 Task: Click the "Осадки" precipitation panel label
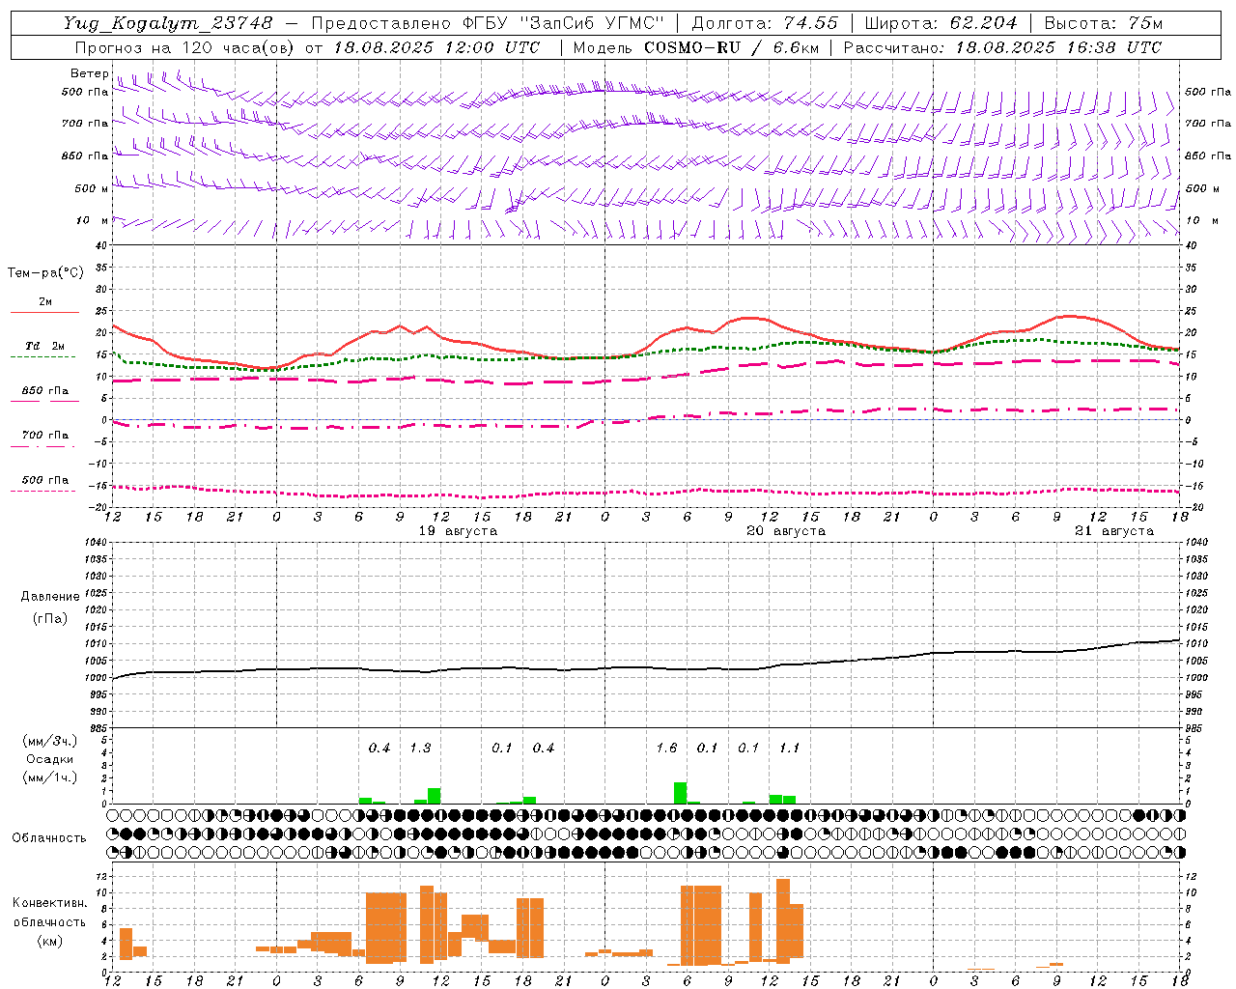pos(49,759)
